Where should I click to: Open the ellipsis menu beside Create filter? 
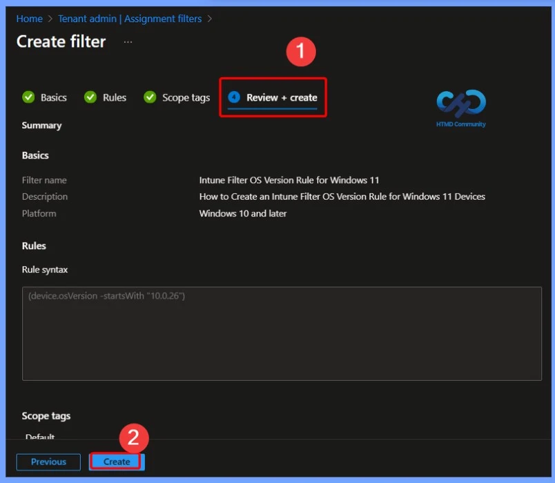(x=127, y=41)
